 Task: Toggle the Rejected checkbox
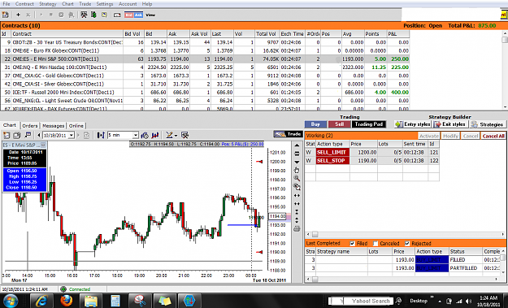(407, 243)
